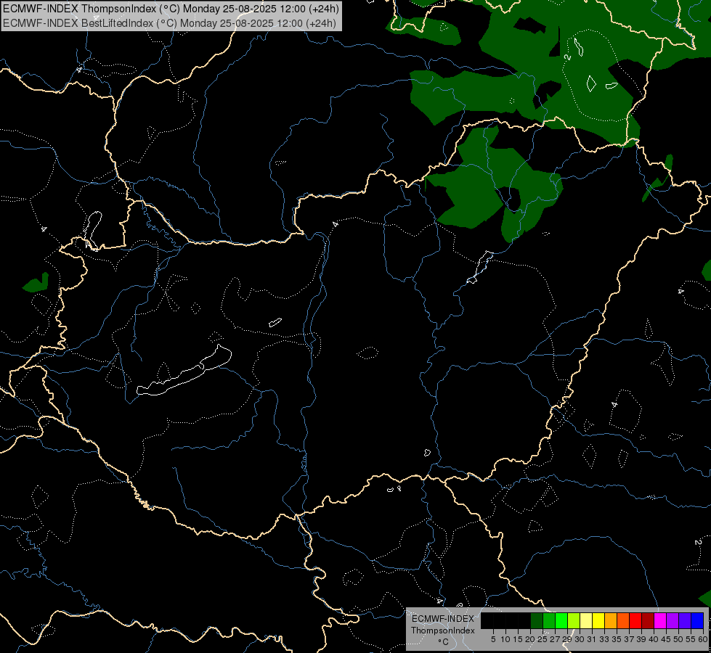Click the legend value 60
This screenshot has width=711, height=653.
coord(703,639)
